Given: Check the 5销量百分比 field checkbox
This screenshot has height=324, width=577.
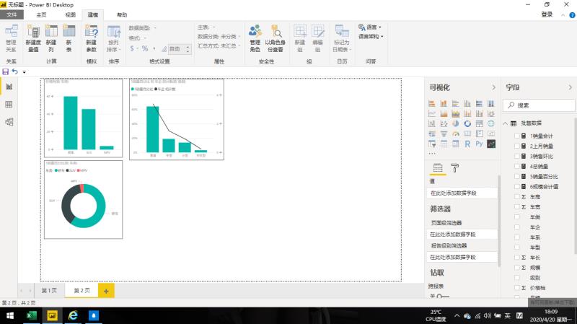Looking at the screenshot, I should pyautogui.click(x=517, y=176).
